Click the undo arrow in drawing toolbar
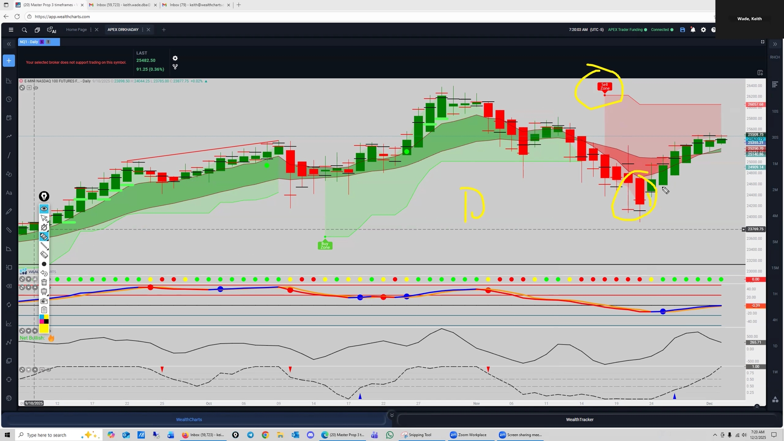The height and width of the screenshot is (441, 784). pos(44,273)
